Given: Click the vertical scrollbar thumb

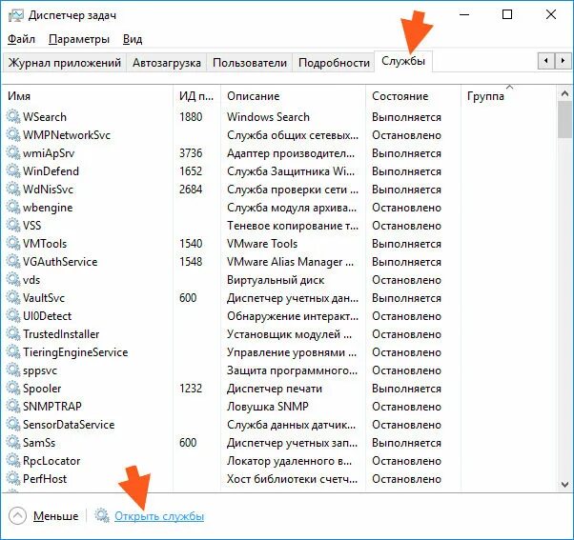Looking at the screenshot, I should 564,120.
